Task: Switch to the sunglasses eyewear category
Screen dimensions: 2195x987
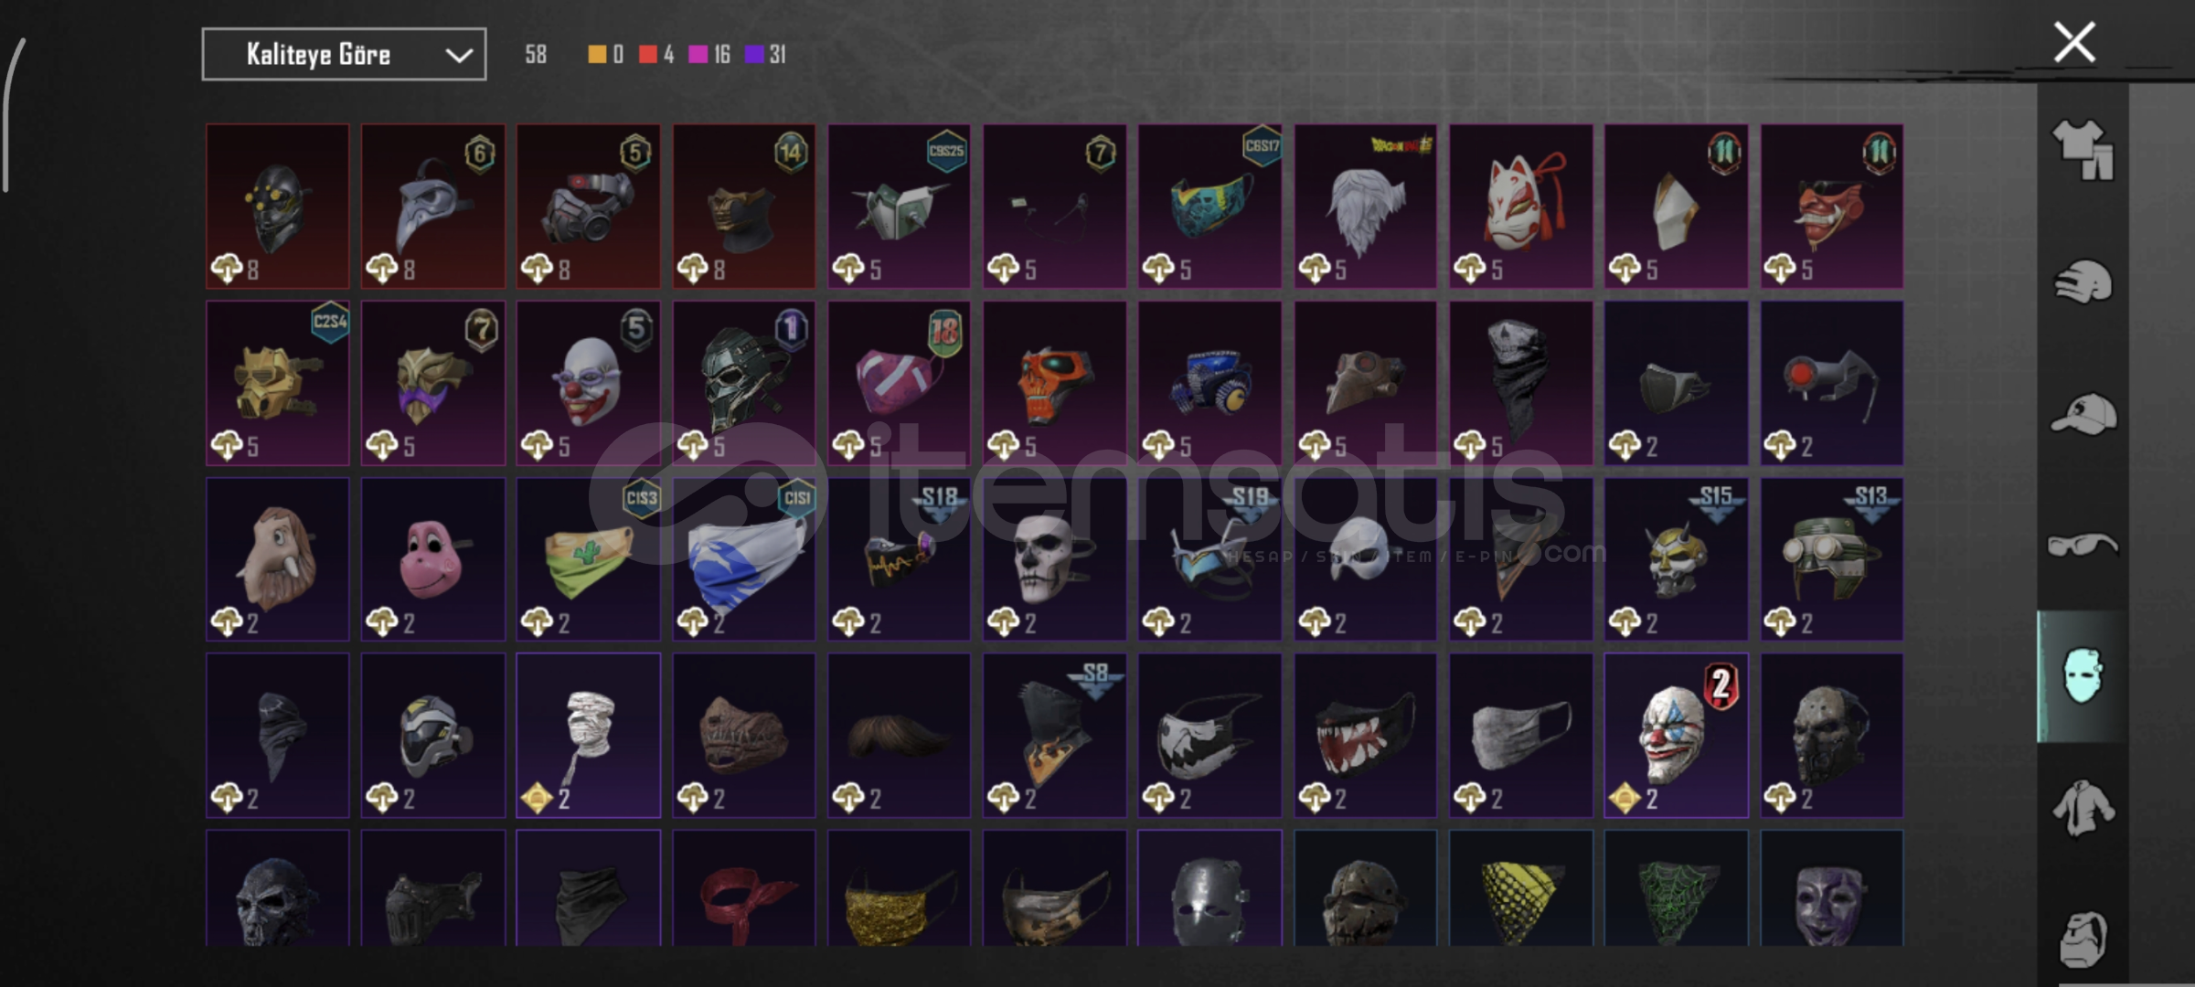Action: tap(2083, 546)
